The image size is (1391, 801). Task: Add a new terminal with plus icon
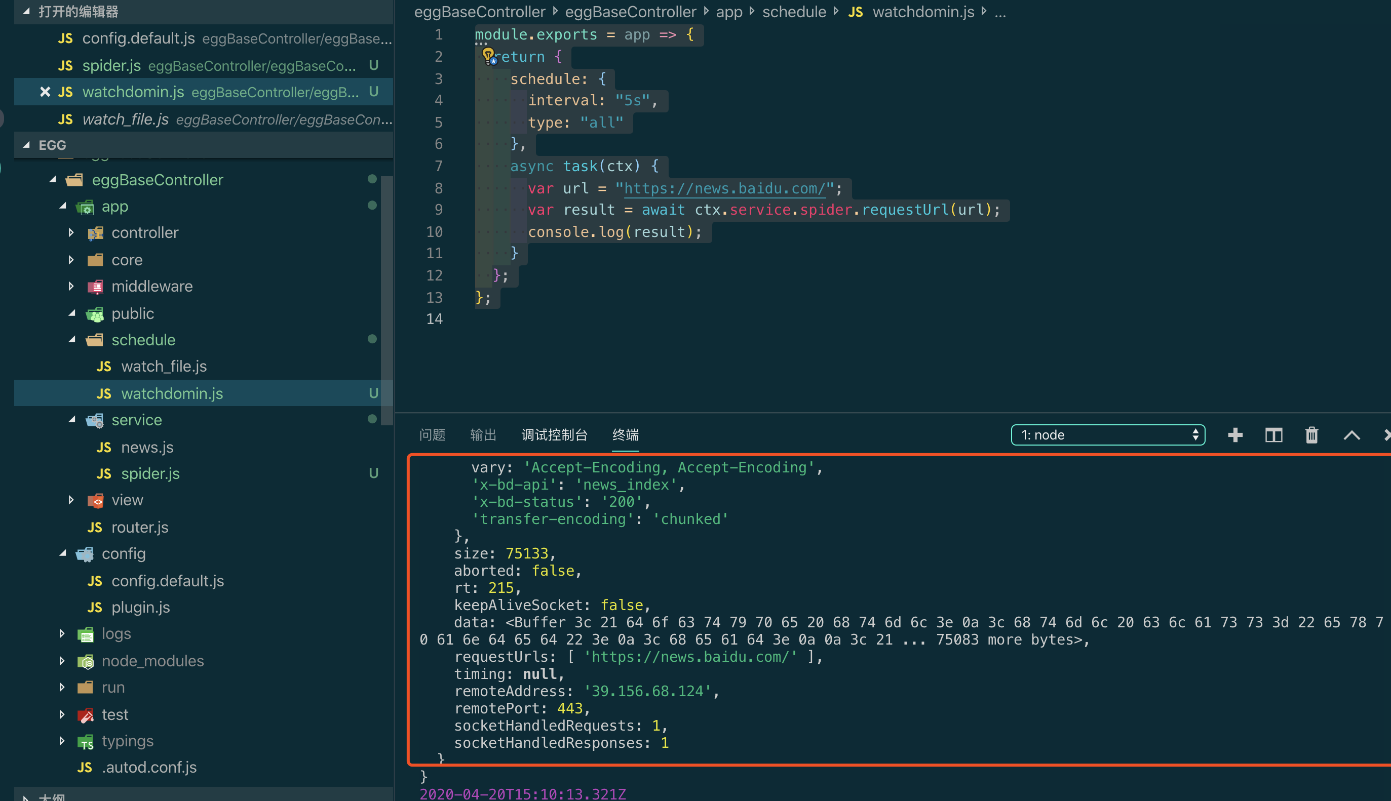[x=1235, y=435]
